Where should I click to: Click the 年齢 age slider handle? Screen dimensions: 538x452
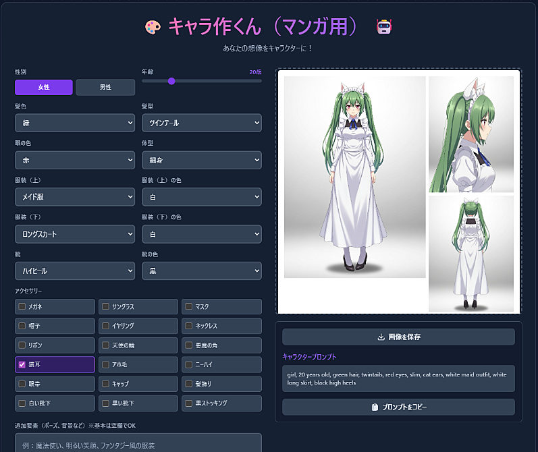tap(171, 81)
